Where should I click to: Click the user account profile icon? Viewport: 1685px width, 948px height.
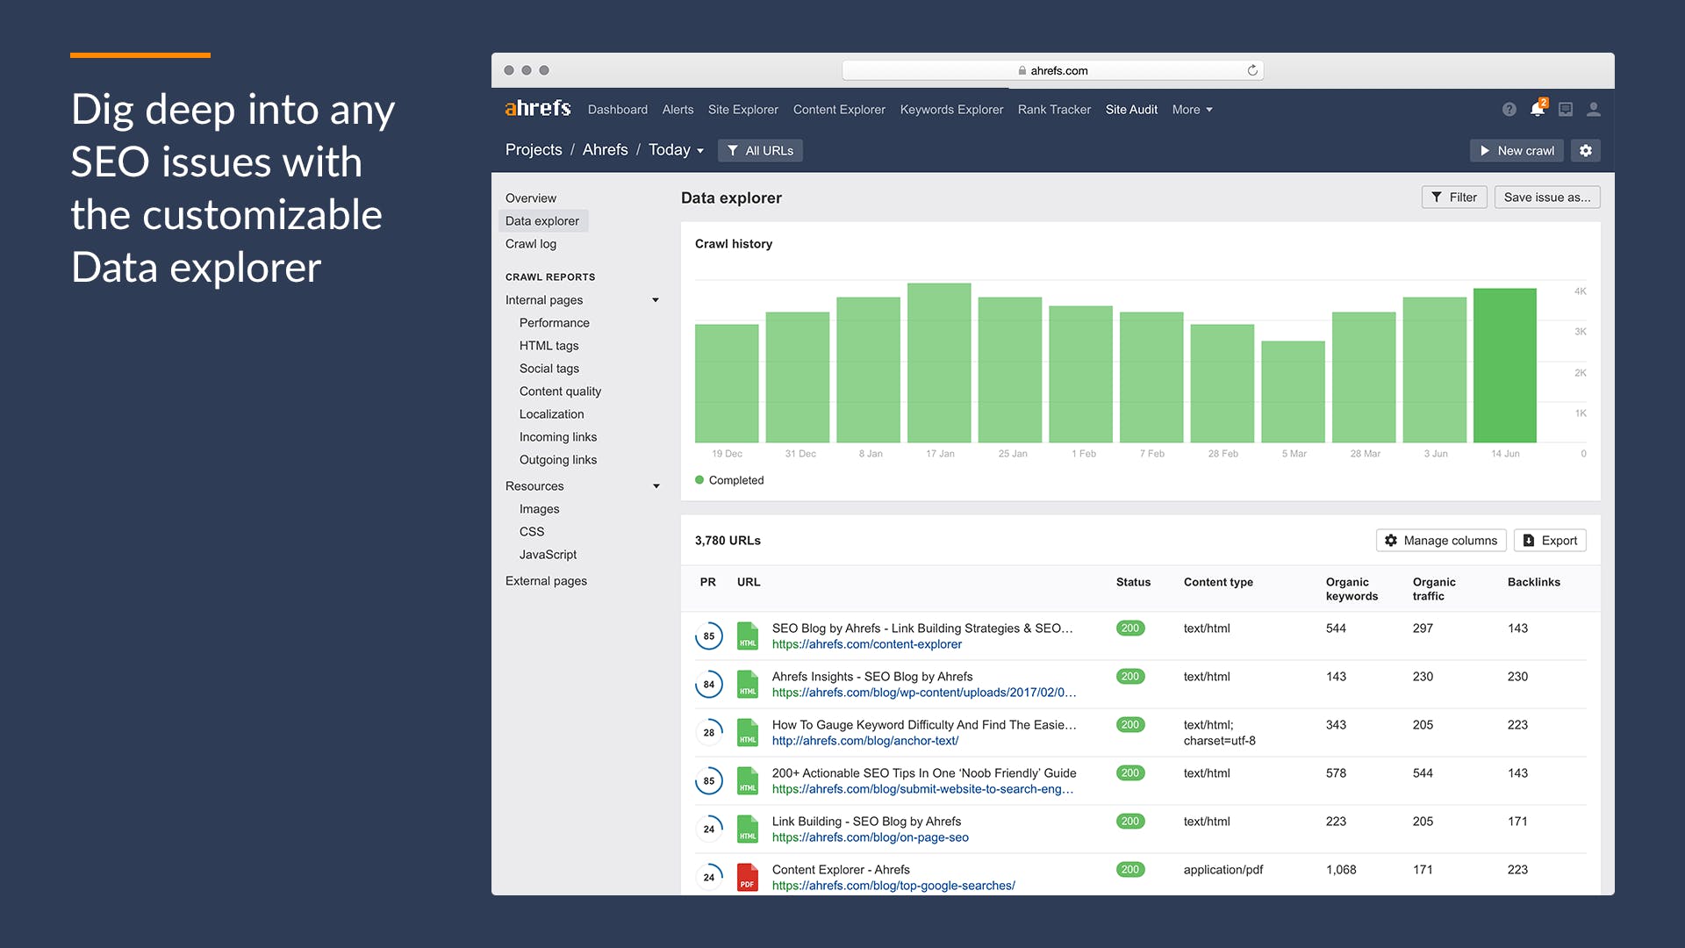click(1594, 110)
